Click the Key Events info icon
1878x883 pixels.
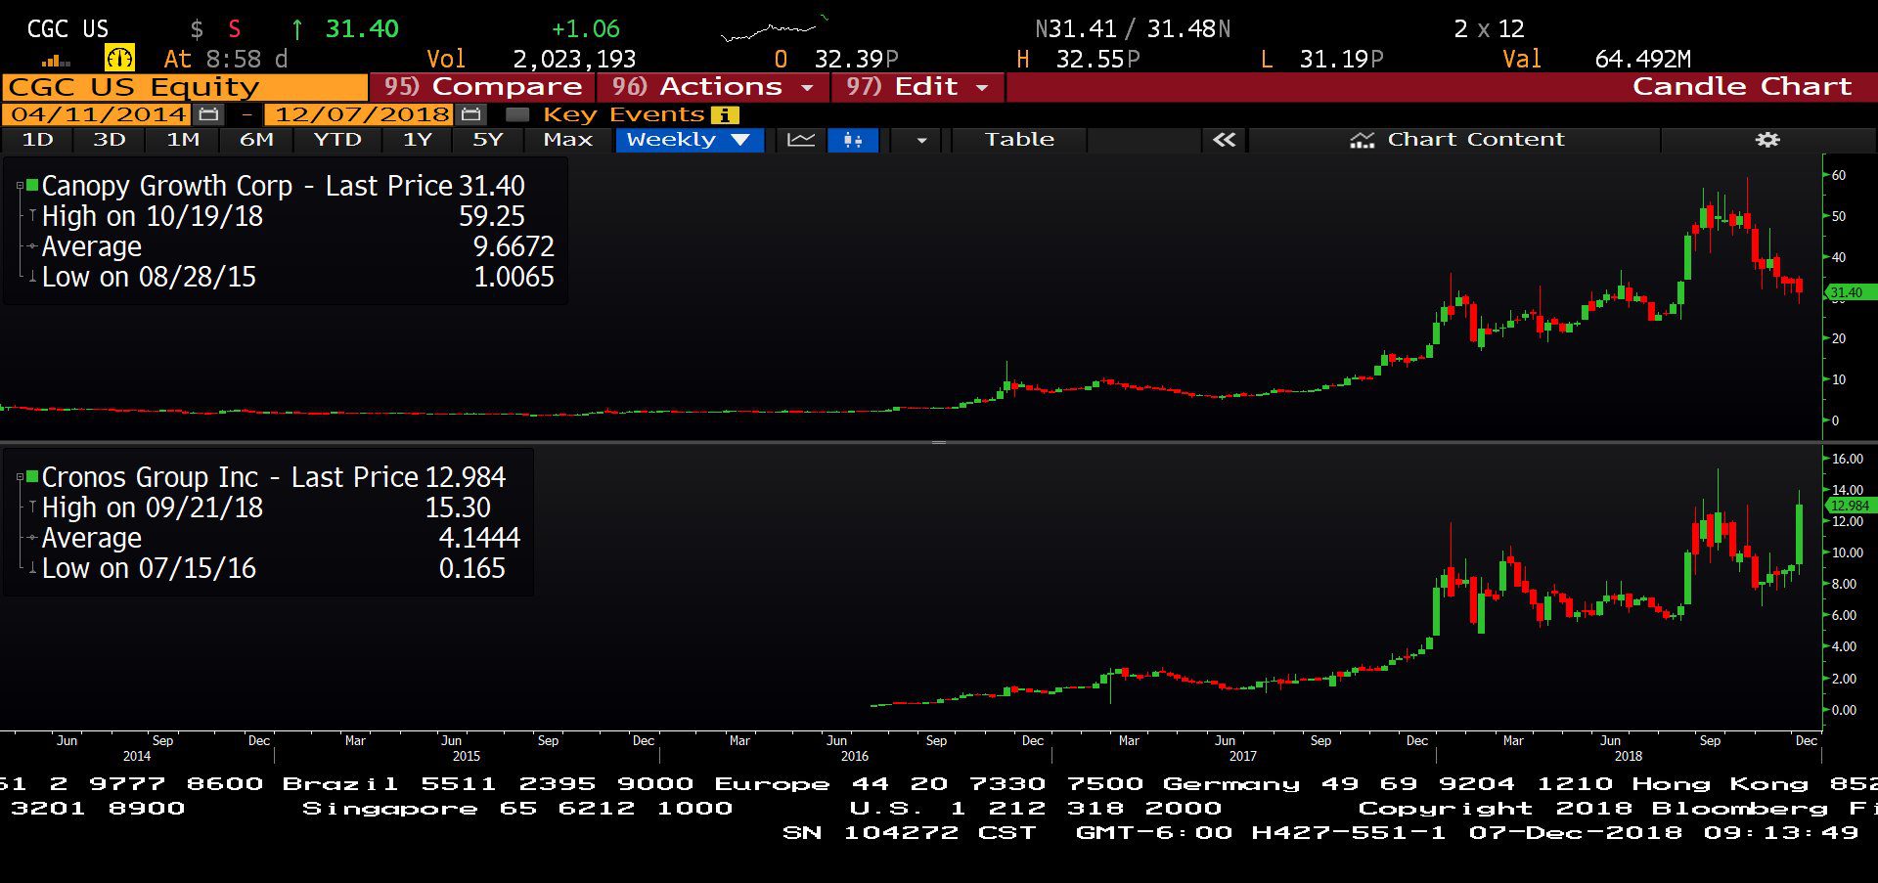(724, 115)
